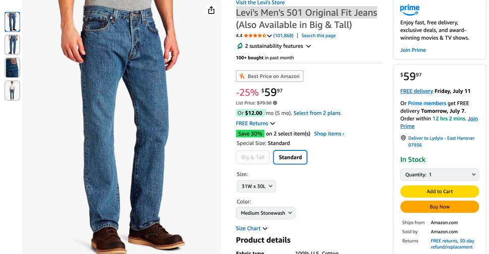Click the sustainability leaf icon
This screenshot has width=489, height=254.
[240, 46]
